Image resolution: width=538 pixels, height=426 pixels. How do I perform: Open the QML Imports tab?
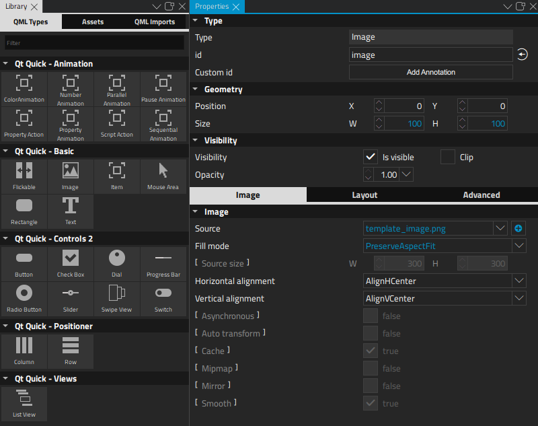pyautogui.click(x=155, y=22)
